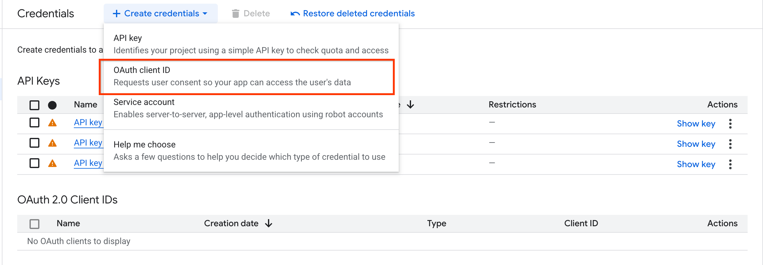763x265 pixels.
Task: Check the first API key row checkbox
Action: (34, 122)
